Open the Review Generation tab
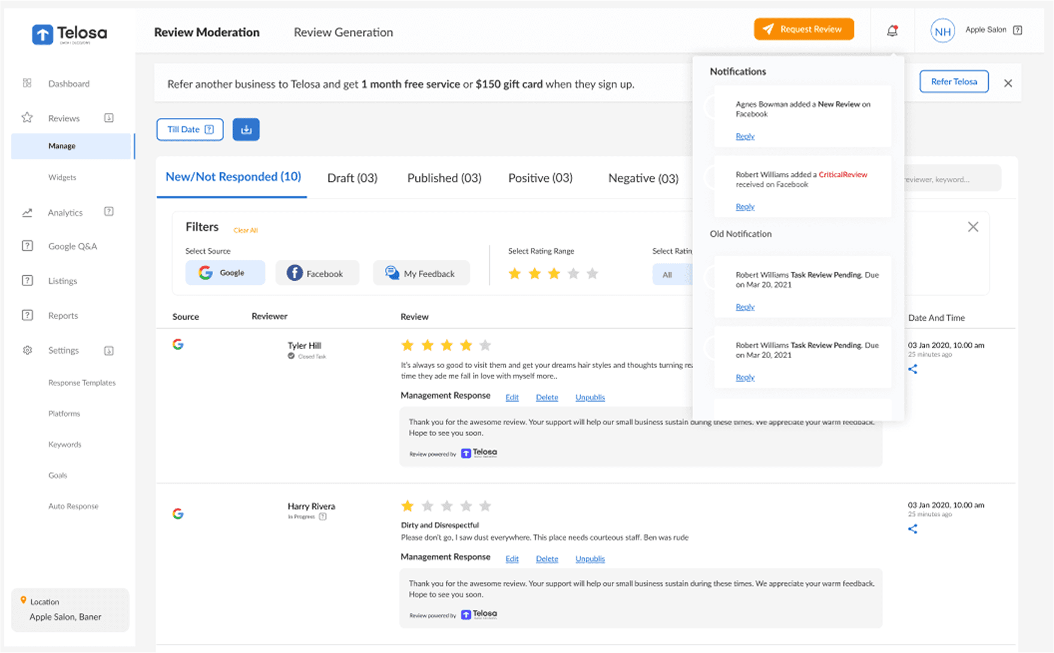This screenshot has height=653, width=1054. coord(343,32)
